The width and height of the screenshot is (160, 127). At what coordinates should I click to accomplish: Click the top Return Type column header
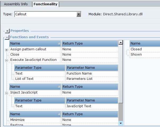pyautogui.click(x=89, y=43)
